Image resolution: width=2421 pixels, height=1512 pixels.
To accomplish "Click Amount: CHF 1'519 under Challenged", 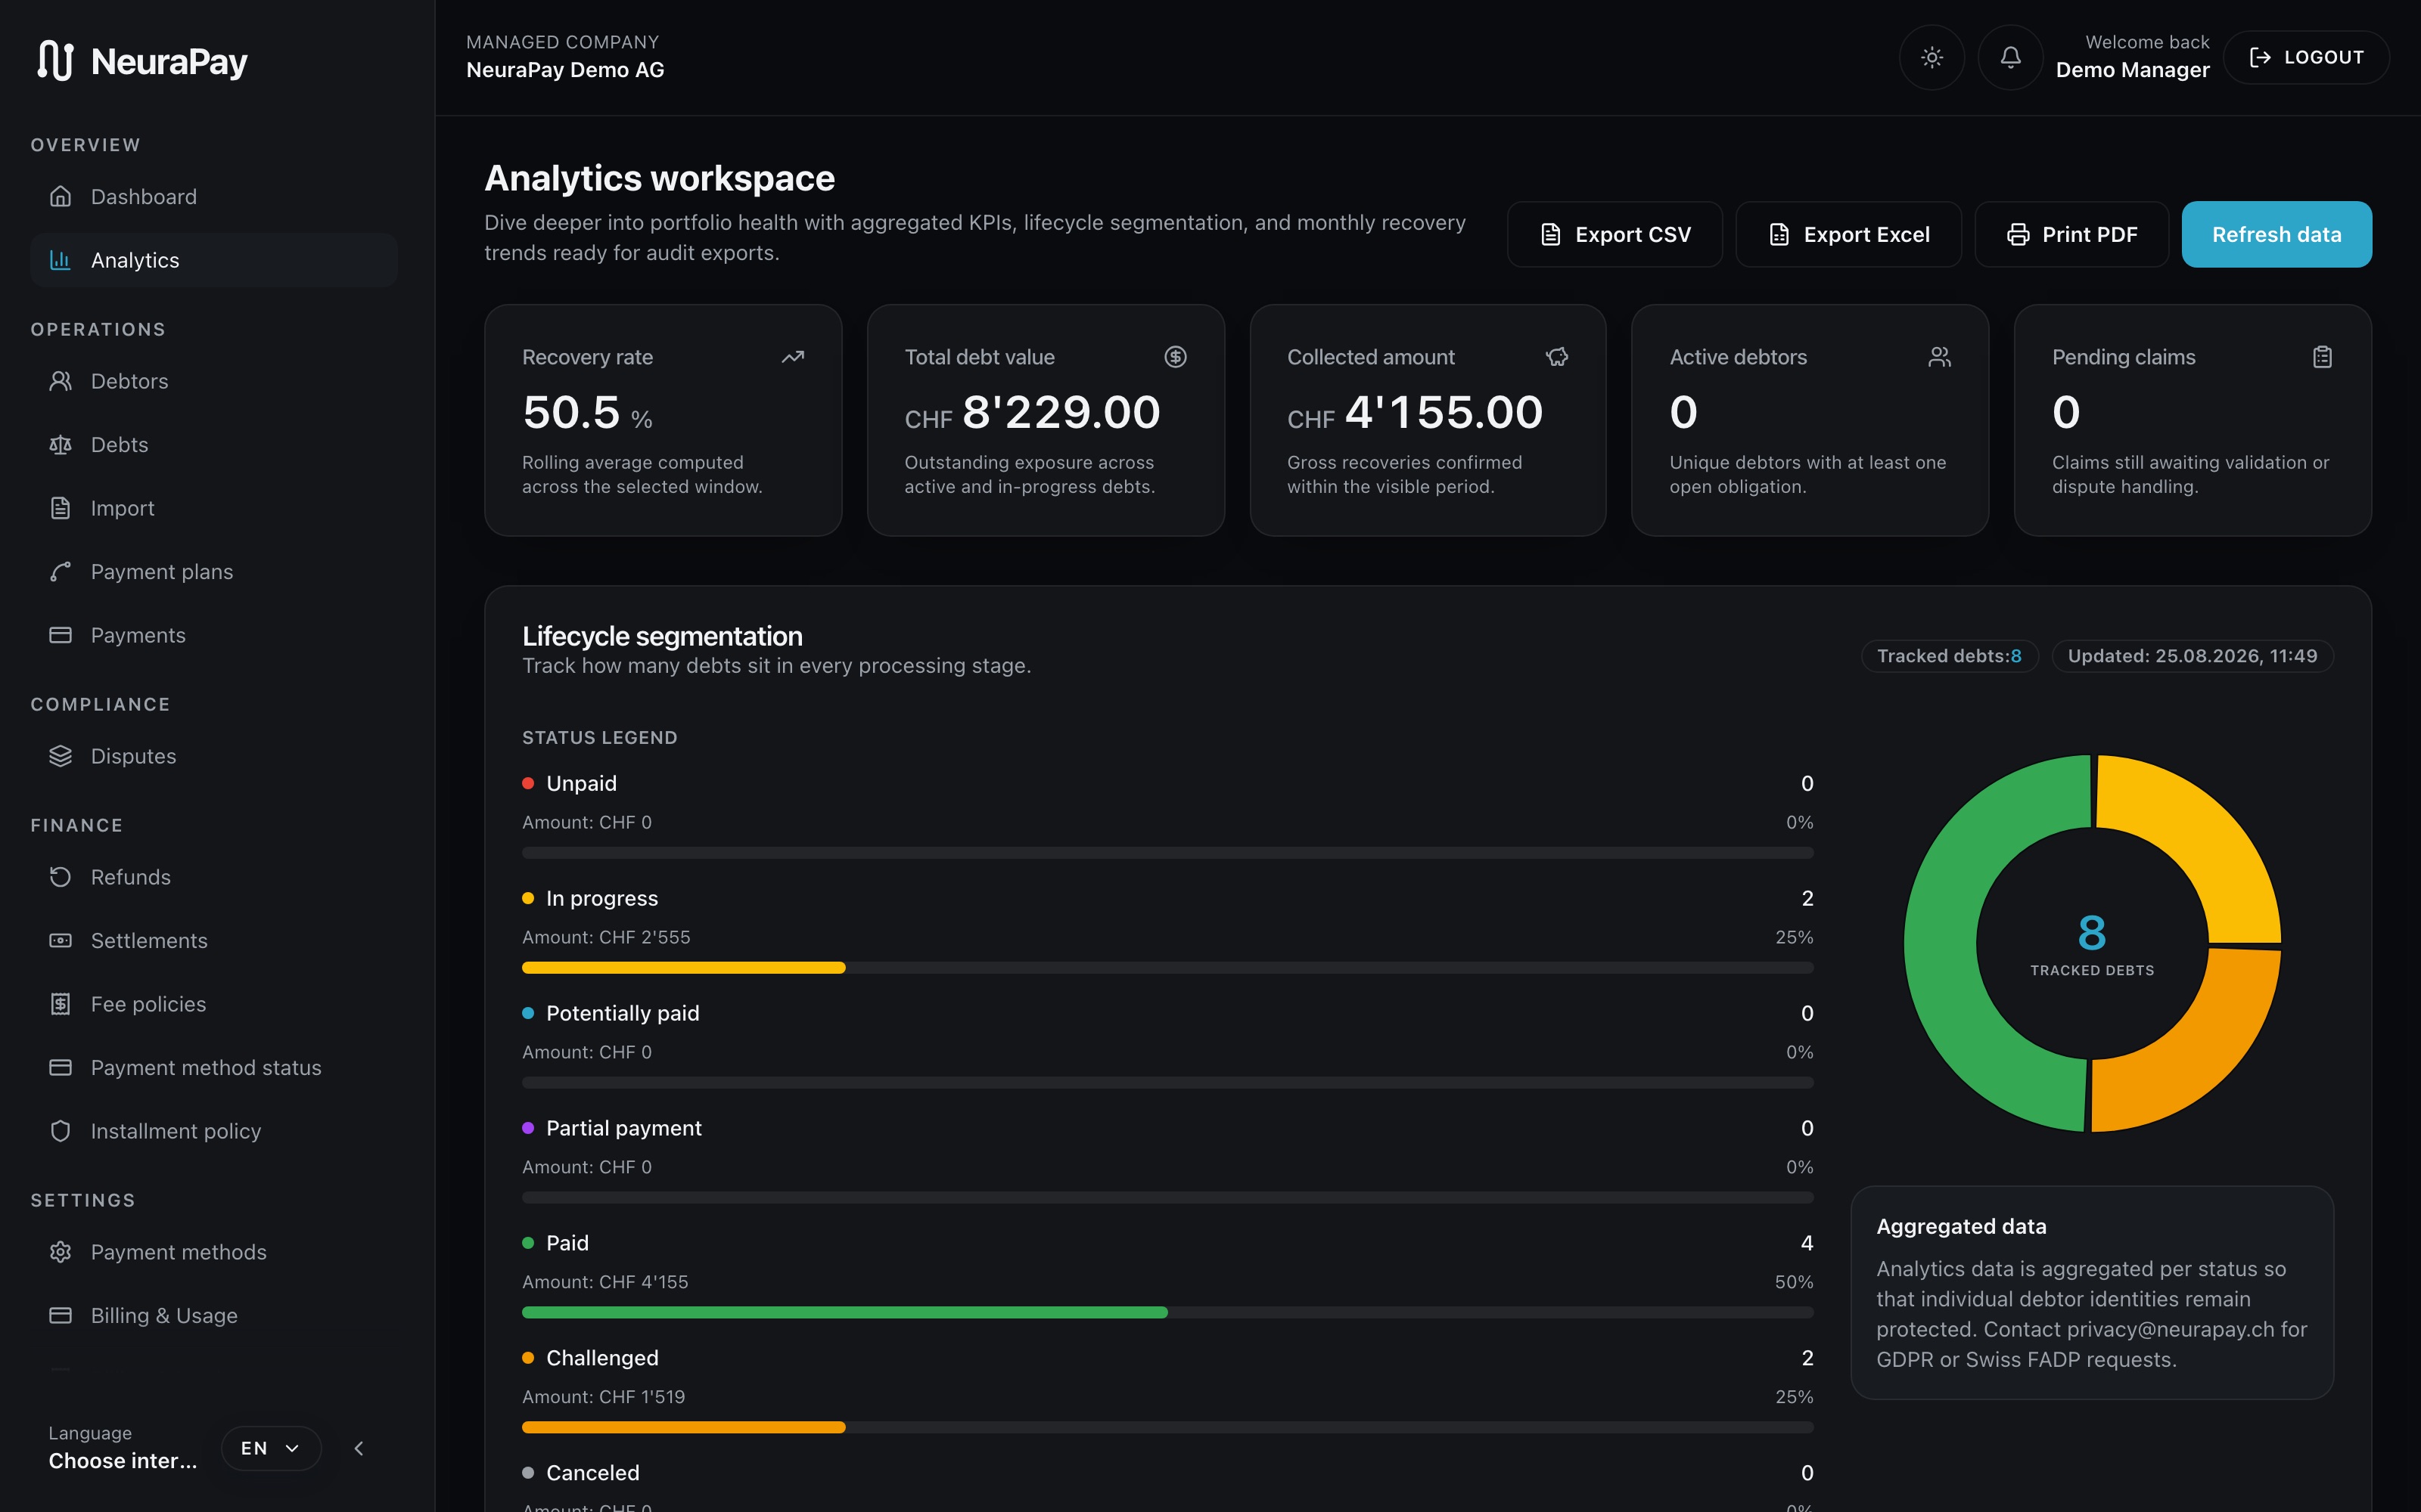I will pos(603,1397).
